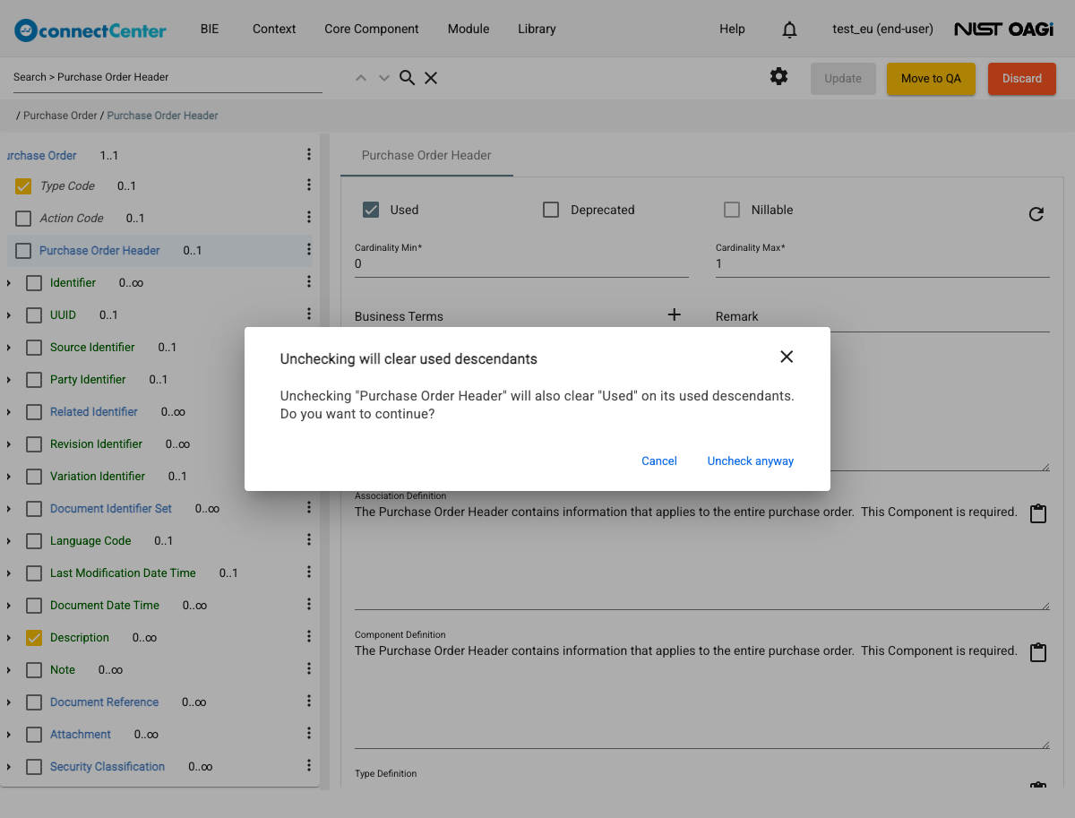
Task: Open more options for Document Date Time
Action: (x=309, y=604)
